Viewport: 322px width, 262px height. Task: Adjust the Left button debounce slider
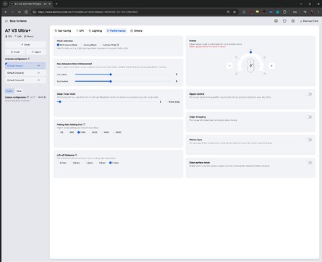point(111,75)
